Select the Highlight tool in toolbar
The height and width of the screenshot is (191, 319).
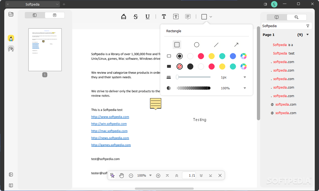(123, 17)
